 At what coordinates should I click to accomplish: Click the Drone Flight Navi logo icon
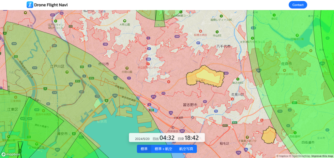pyautogui.click(x=30, y=5)
